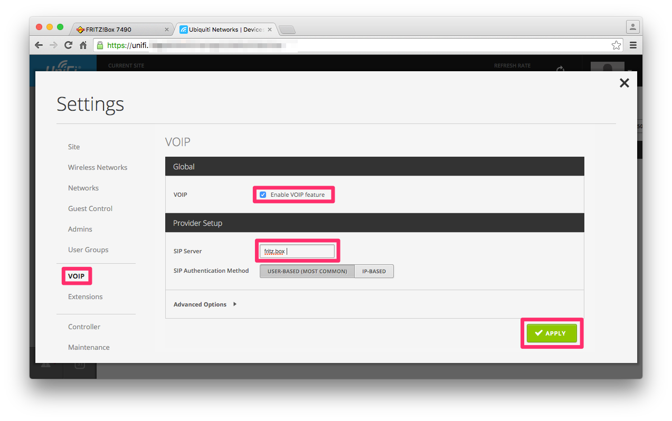The width and height of the screenshot is (672, 421).
Task: Bookmark page using the star icon
Action: (x=616, y=45)
